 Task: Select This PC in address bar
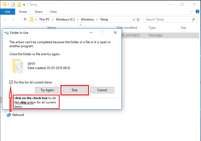click(44, 19)
